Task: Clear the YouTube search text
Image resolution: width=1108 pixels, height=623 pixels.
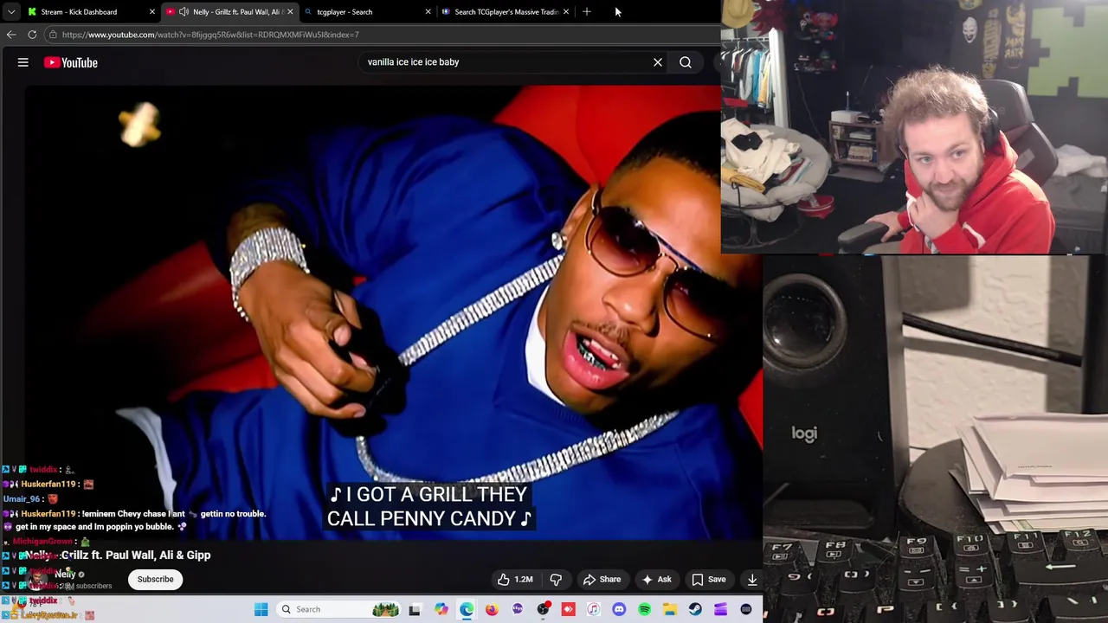Action: click(x=658, y=62)
